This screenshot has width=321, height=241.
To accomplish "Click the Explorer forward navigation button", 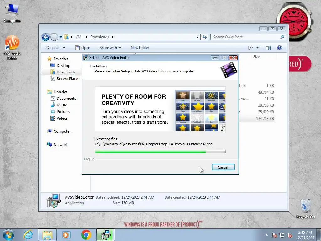I will 54,37.
